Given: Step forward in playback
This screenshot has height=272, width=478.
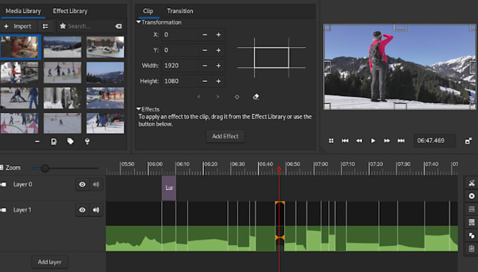Looking at the screenshot, I should click(387, 141).
